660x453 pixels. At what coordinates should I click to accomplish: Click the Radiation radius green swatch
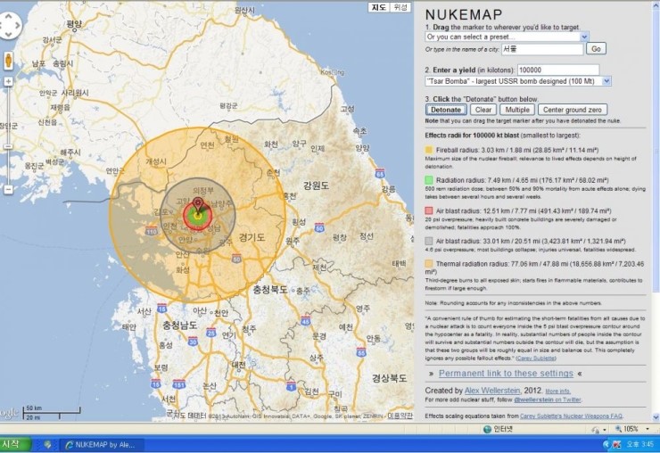[x=429, y=180]
